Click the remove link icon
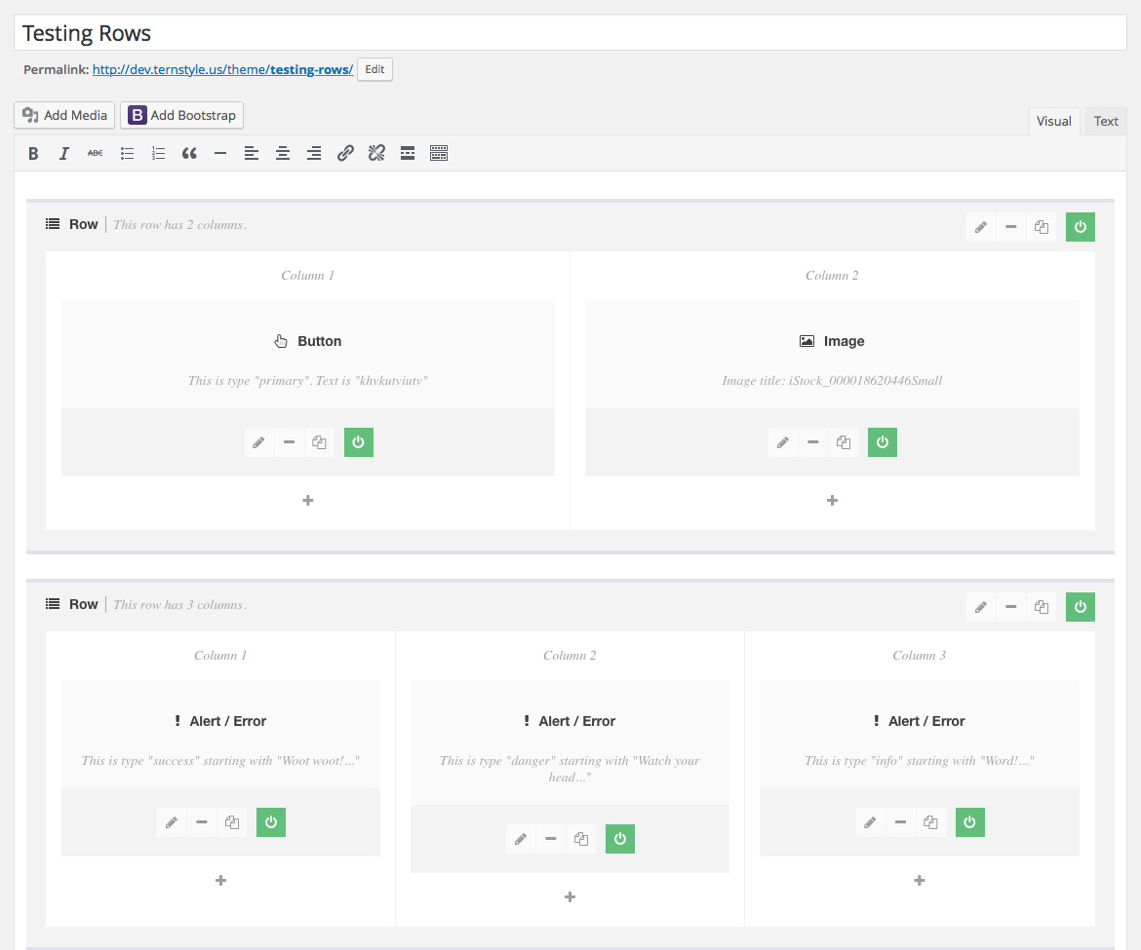 pyautogui.click(x=376, y=153)
